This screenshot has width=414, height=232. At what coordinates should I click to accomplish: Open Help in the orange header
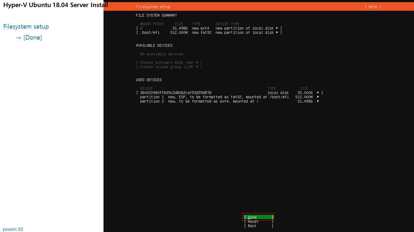(373, 7)
